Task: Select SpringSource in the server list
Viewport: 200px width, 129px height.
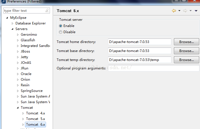Action: tap(32, 91)
